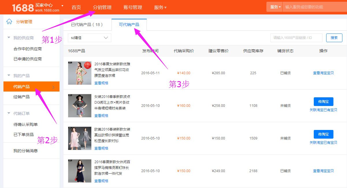Open 查看规格 for the 欧根纱拼接蕾丝 shirt
This screenshot has width=347, height=188.
tap(101, 148)
